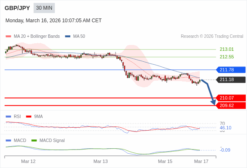Click the RSI legend swatch
247x168 pixels.
coord(8,117)
